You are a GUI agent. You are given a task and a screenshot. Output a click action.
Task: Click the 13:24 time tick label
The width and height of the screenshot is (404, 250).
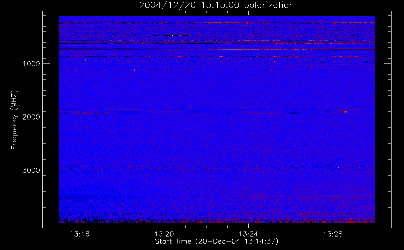click(x=248, y=234)
